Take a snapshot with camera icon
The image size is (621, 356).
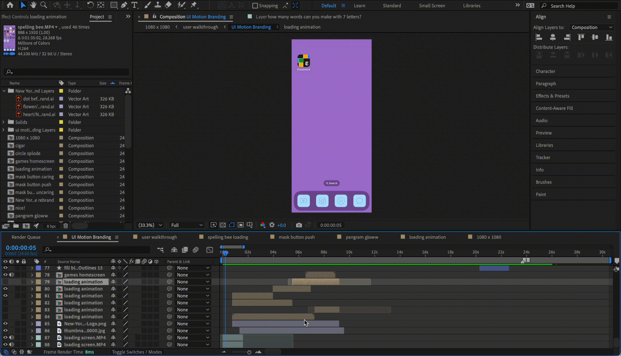click(299, 225)
